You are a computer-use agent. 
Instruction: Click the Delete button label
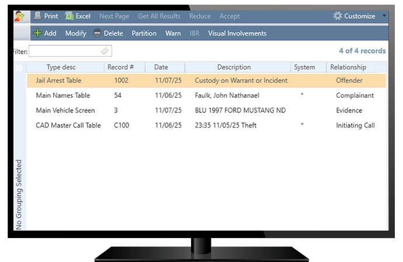coord(113,33)
